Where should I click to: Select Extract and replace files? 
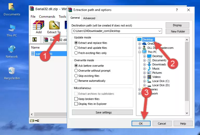(x=91, y=43)
